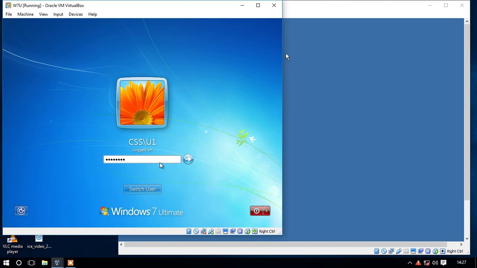Click the orange flower user account picture
Viewport: 477px width, 268px height.
[x=142, y=103]
